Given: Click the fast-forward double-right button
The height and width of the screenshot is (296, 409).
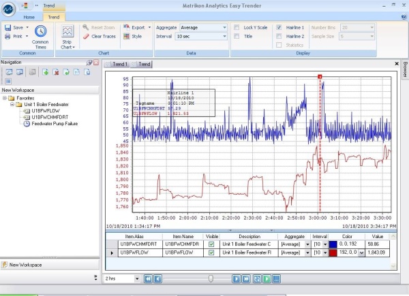Looking at the screenshot, I should 246,279.
